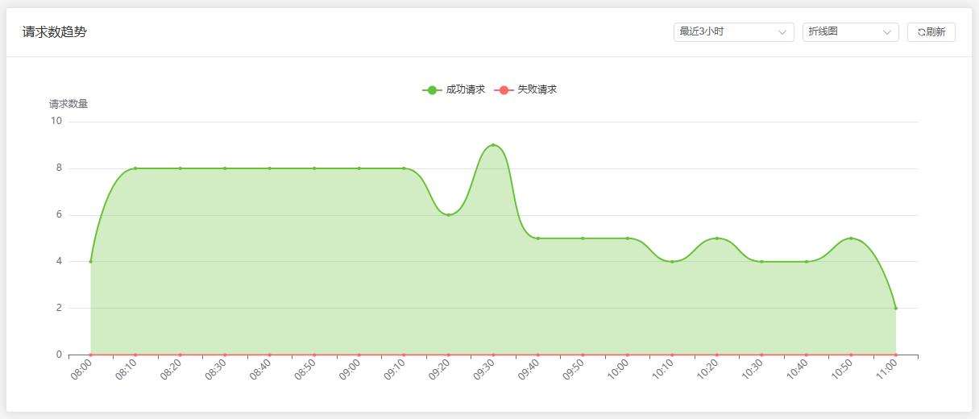This screenshot has width=979, height=419.
Task: Click the 请求数量 y-axis title
Action: coord(68,104)
